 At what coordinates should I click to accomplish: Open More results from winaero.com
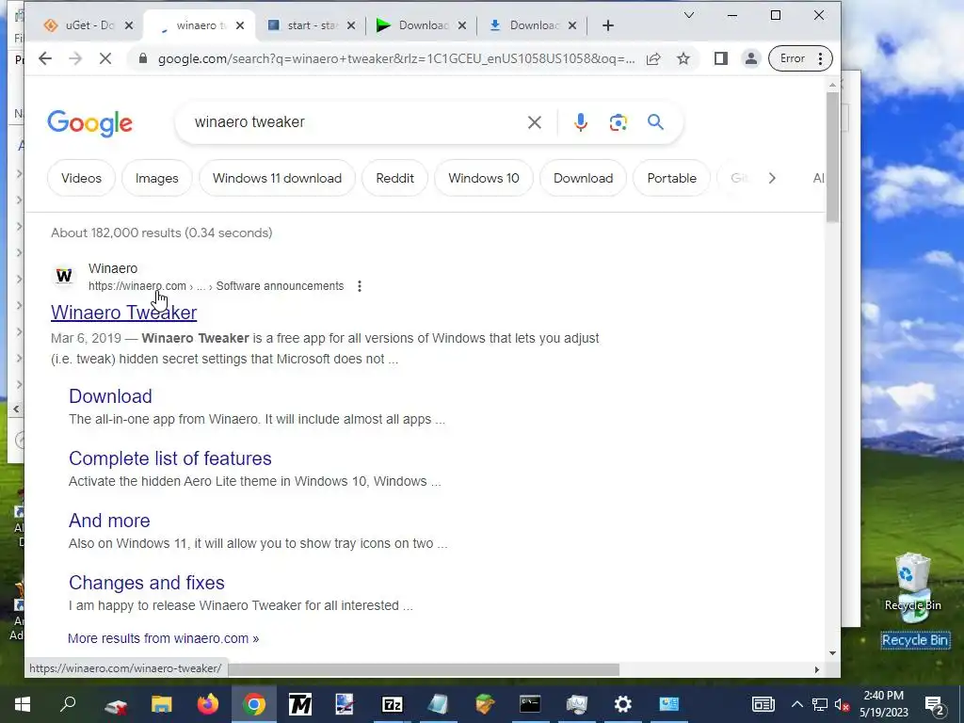click(x=163, y=639)
